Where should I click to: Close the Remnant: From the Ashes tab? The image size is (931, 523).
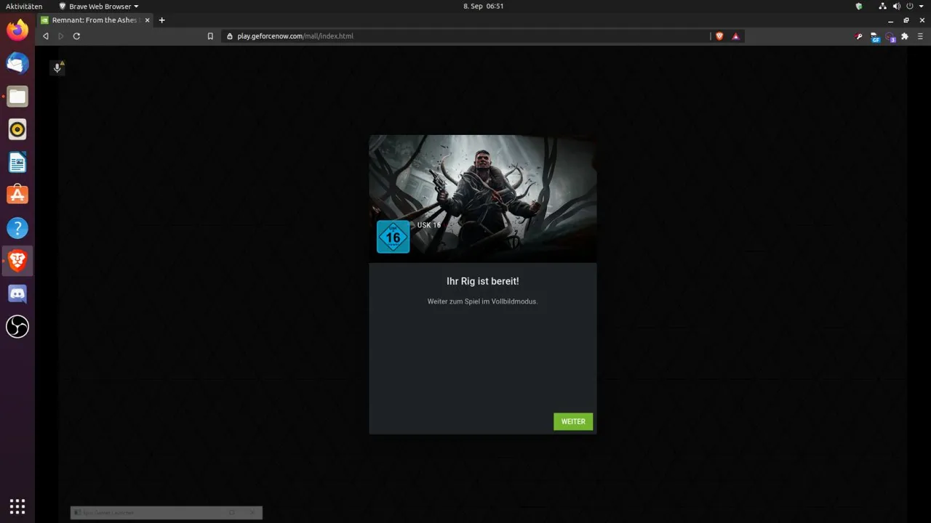coord(146,20)
